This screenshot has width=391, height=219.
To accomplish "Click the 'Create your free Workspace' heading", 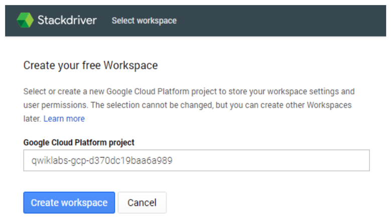I will [x=91, y=66].
